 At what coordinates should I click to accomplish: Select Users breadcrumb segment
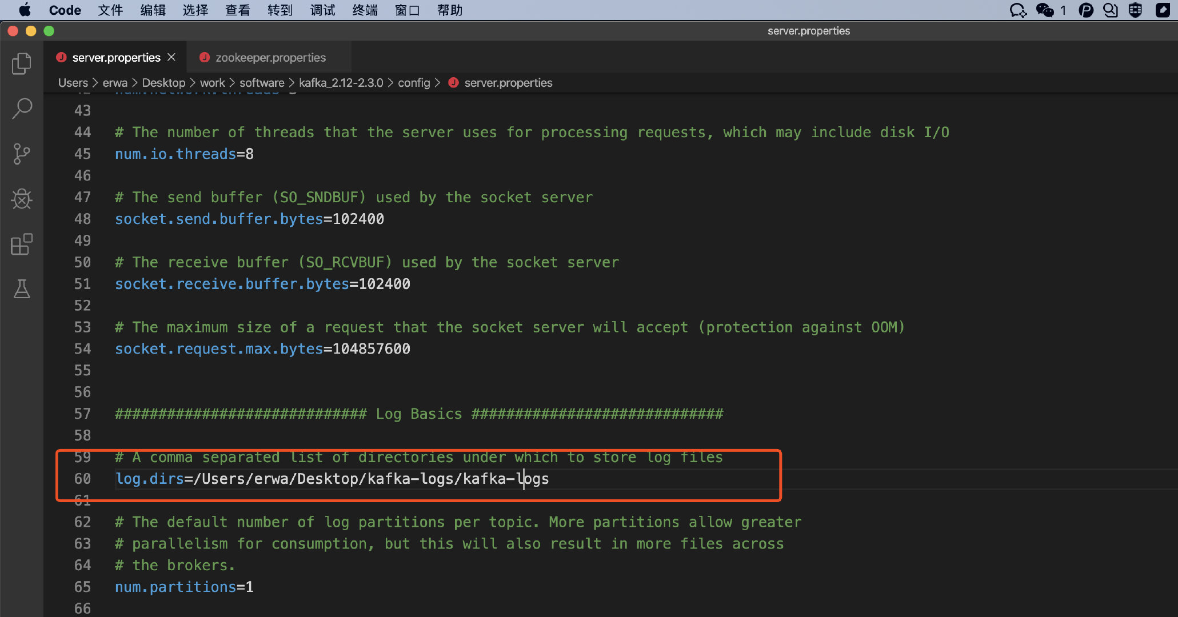[x=73, y=83]
